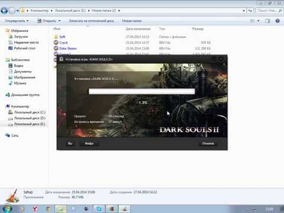Screen dimensions: 284x213
Task: Open Рабочий стол in the sidebar
Action: (24, 48)
